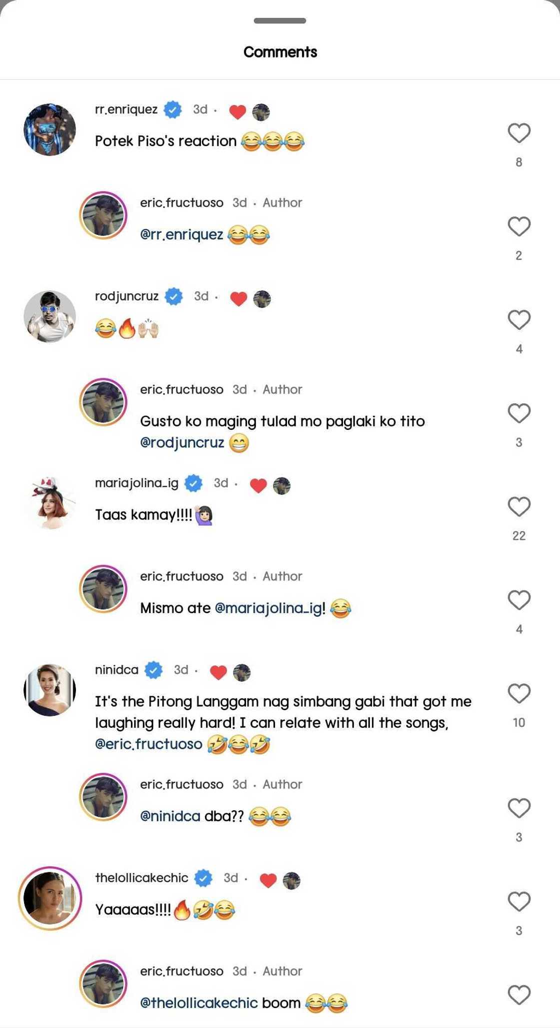Expand the comments sheet via the grab handle
Screen dimensions: 560x1028
(280, 21)
